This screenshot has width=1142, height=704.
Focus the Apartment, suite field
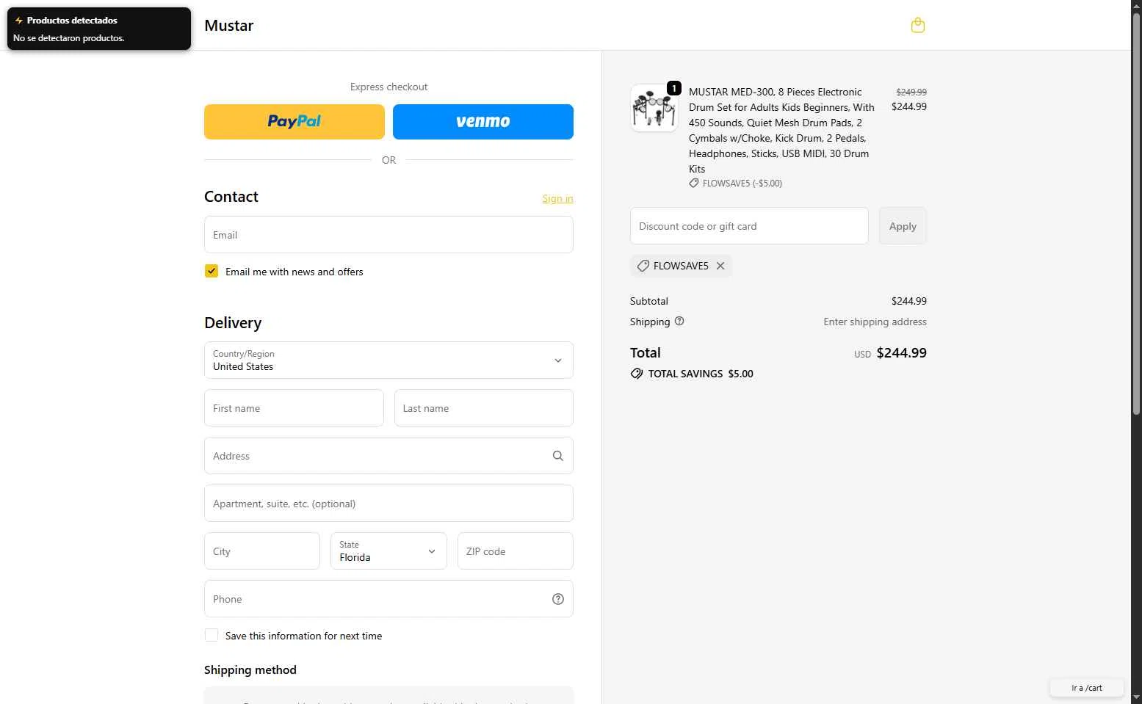tap(389, 504)
